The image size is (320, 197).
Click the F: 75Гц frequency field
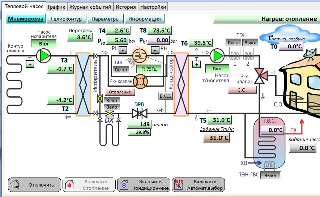pos(149,69)
